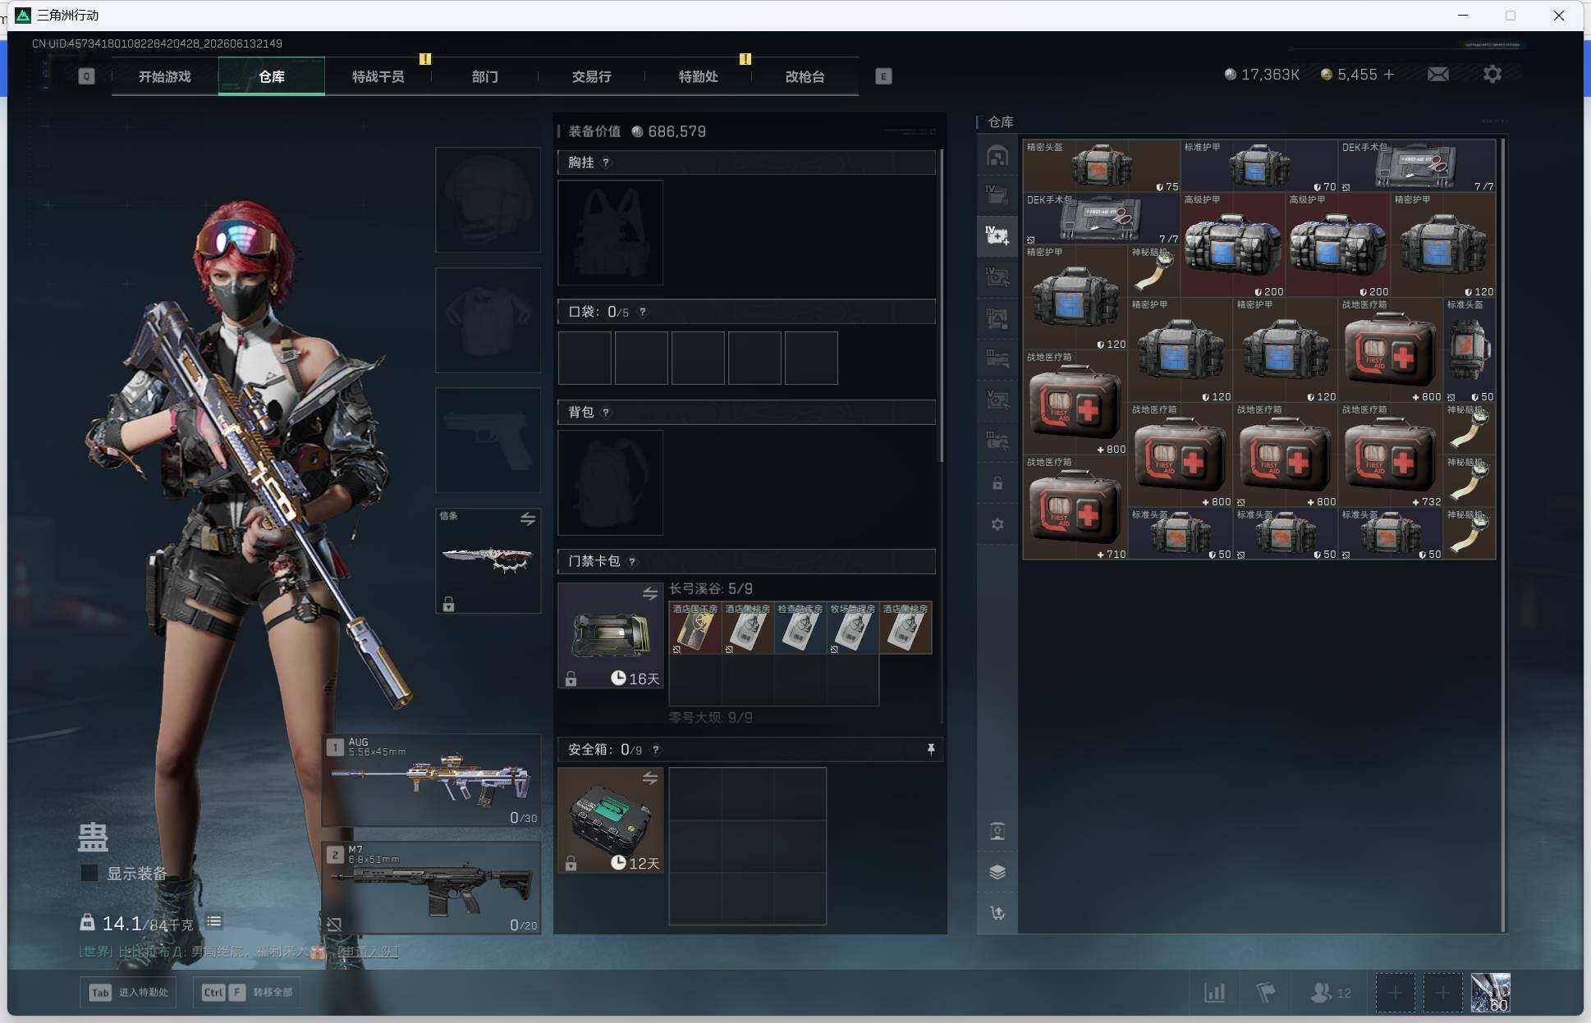This screenshot has height=1023, width=1591.
Task: Click the 装备价值 686,579 text
Action: [x=637, y=131]
